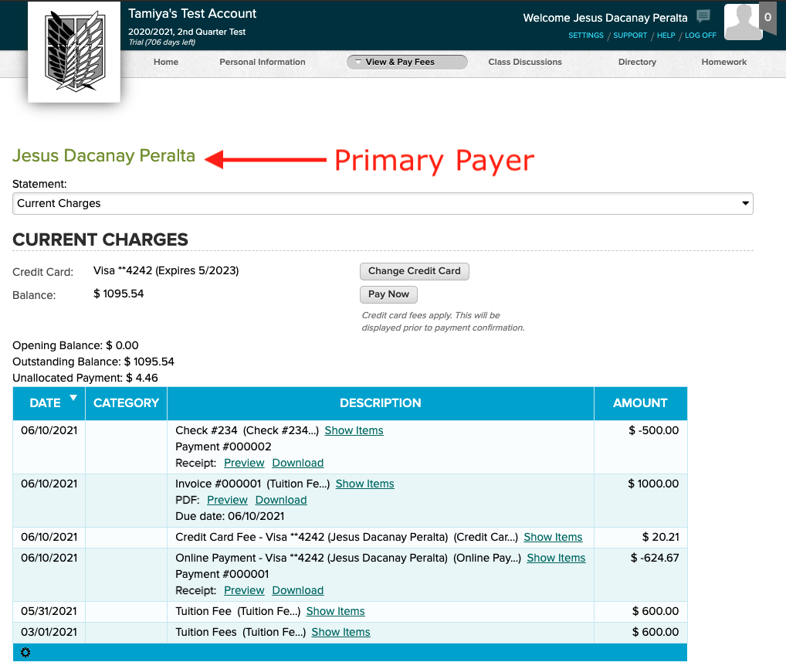Download receipt for Payment #000001
786x669 pixels.
click(x=298, y=590)
